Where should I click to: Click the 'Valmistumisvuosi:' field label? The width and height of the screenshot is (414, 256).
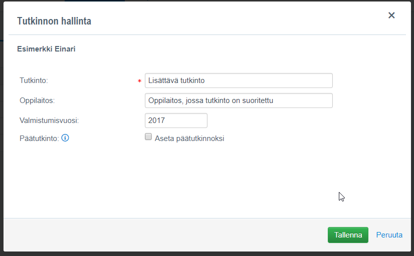coord(50,120)
